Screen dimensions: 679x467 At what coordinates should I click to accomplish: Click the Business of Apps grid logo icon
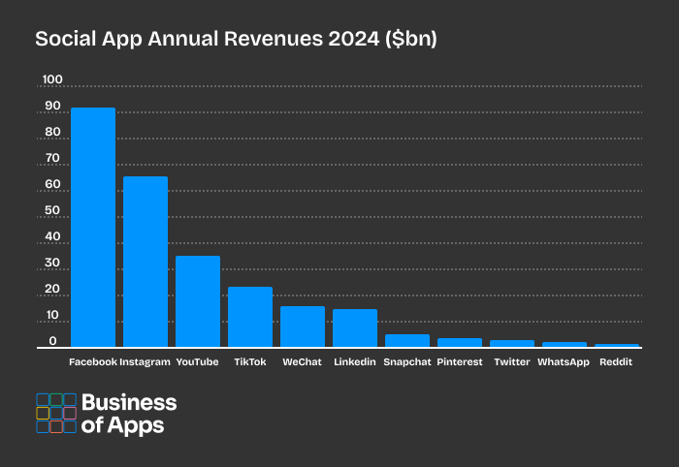(x=56, y=413)
